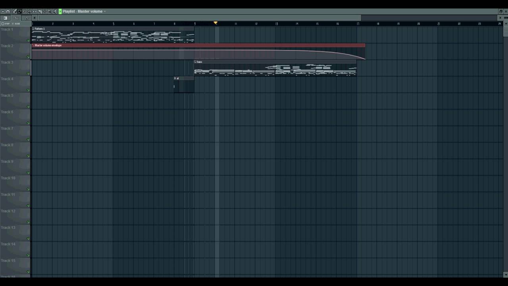Jump to bar 13 on the timeline ruler
Viewport: 508px width, 286px height.
(x=276, y=24)
